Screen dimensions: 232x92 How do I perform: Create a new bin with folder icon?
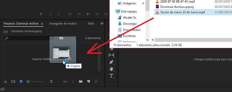click(81, 81)
